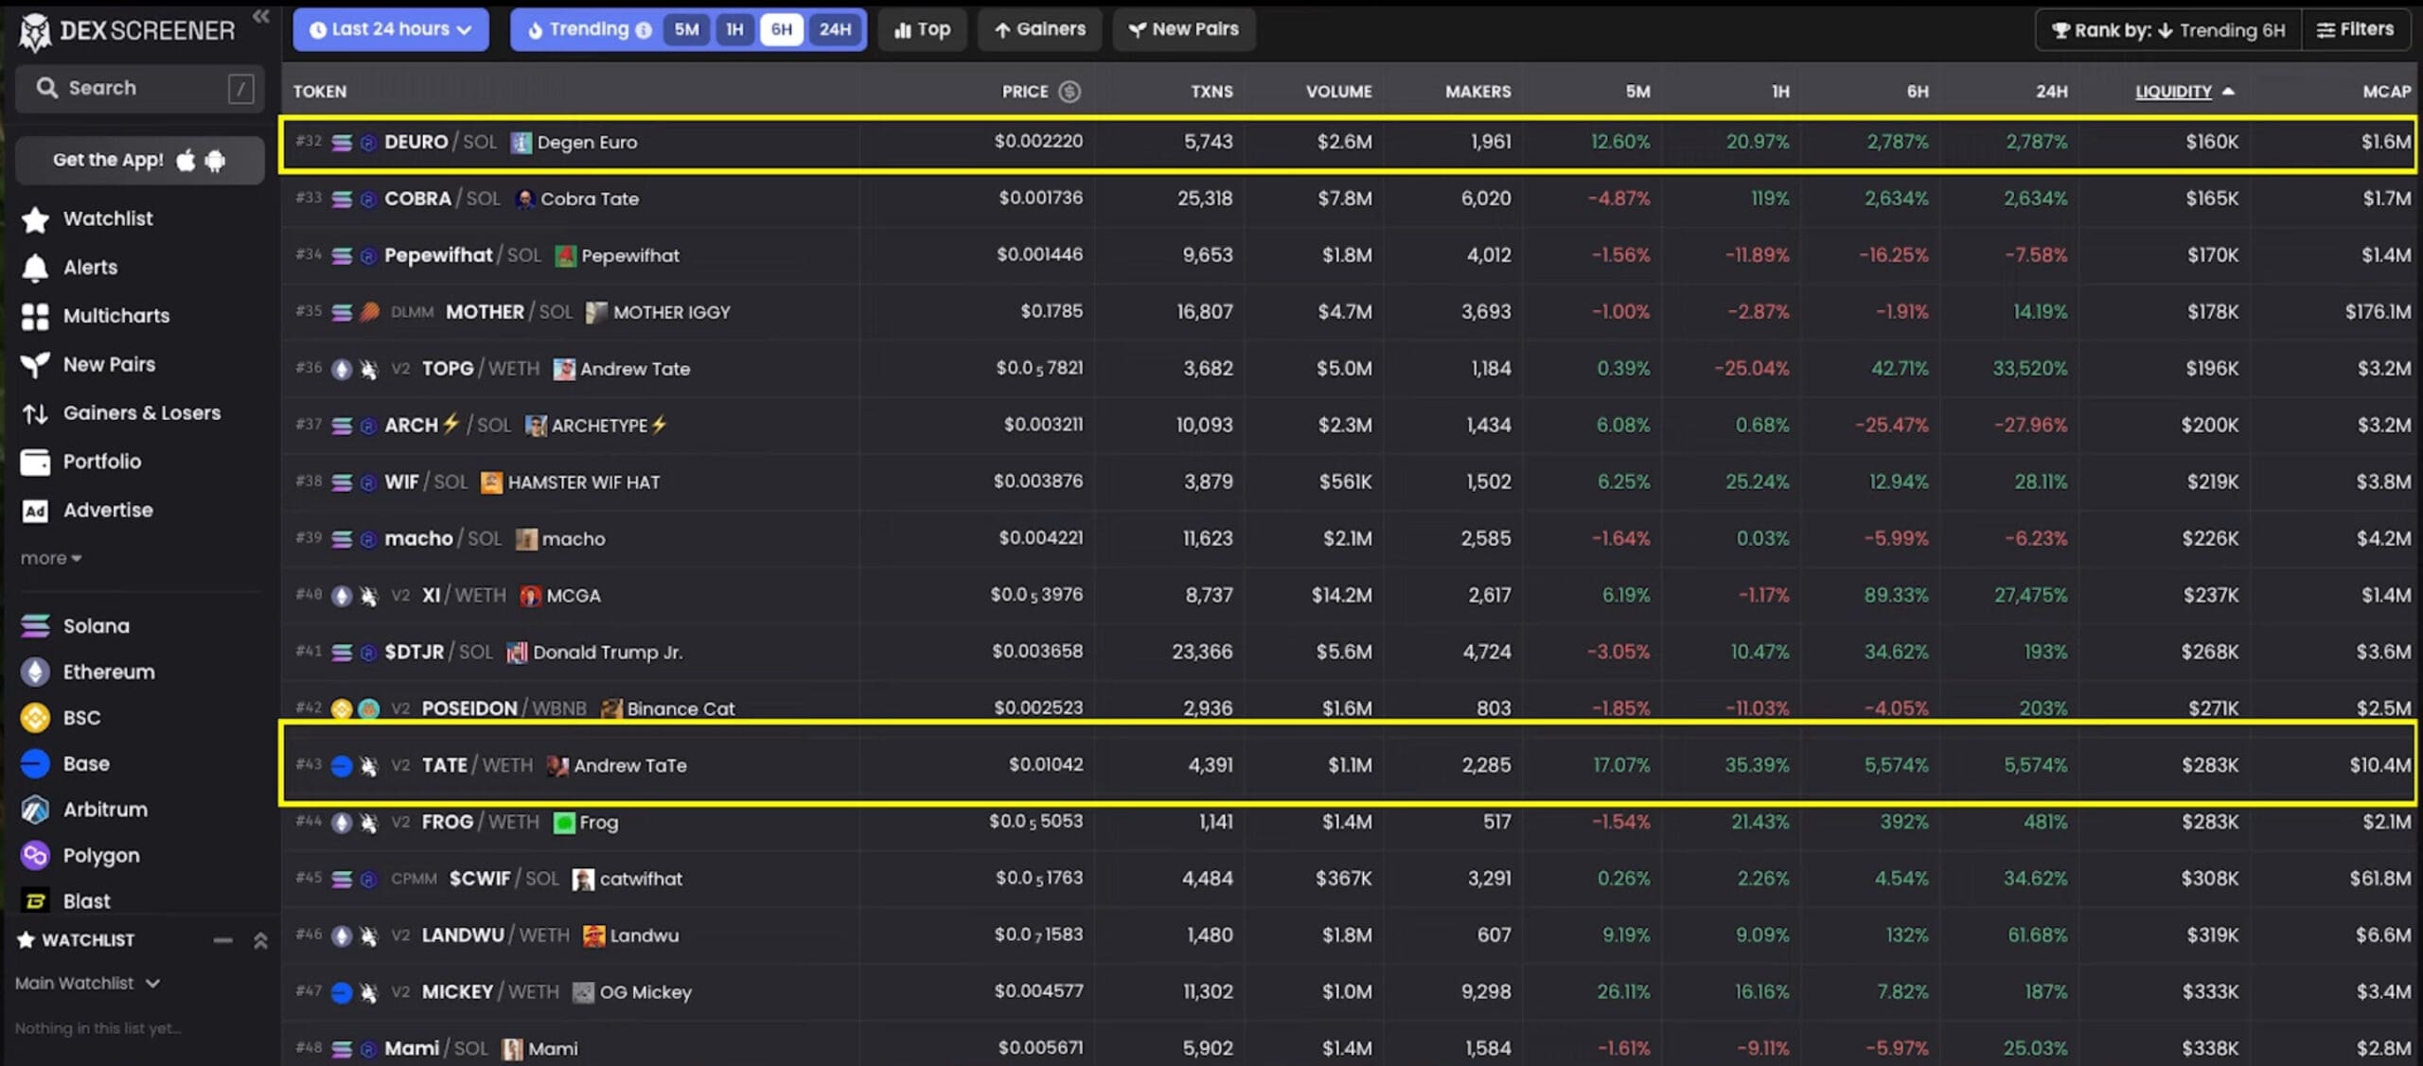Switch trending timeframe to 24H
This screenshot has height=1066, width=2423.
tap(834, 29)
